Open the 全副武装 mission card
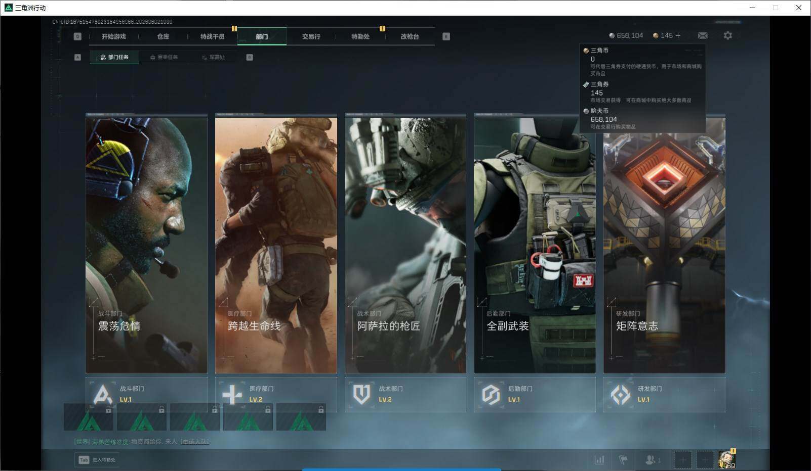 tap(535, 244)
